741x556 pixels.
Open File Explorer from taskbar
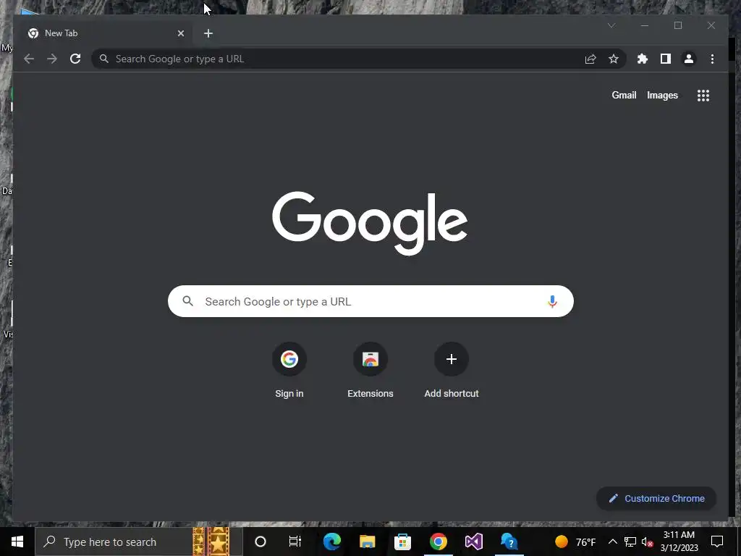(367, 542)
